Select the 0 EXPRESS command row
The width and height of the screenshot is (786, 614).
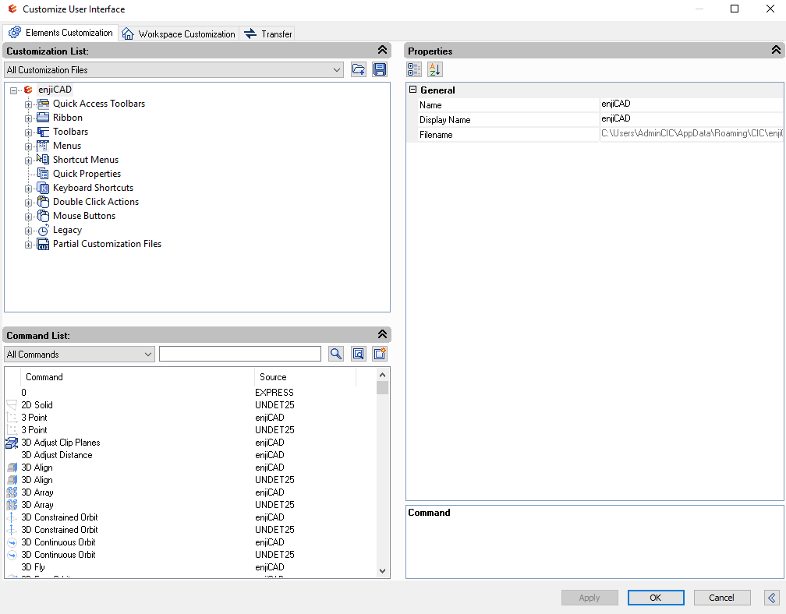[190, 393]
